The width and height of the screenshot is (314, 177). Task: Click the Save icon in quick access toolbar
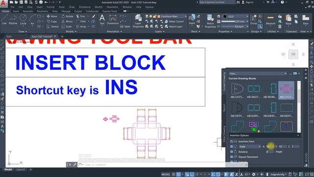[21, 2]
